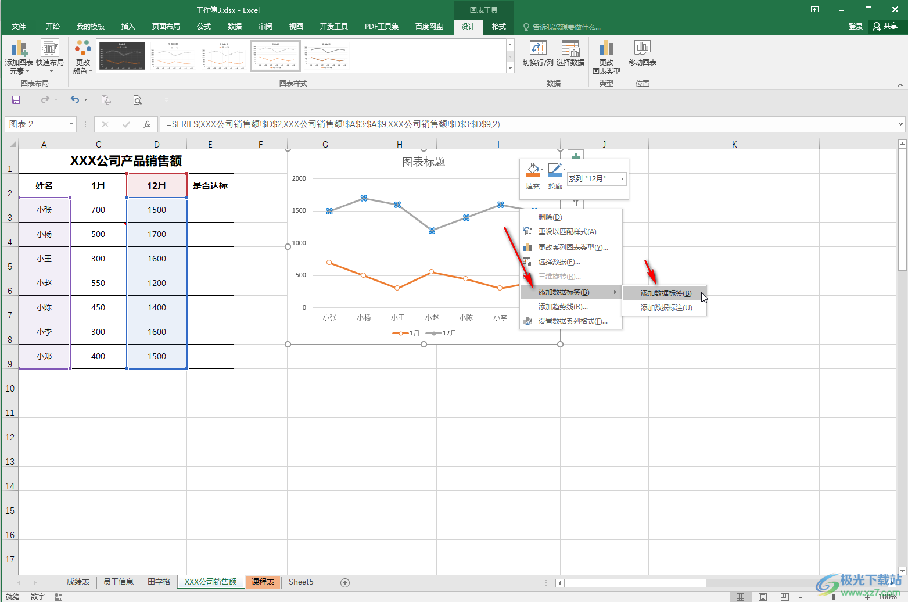
Task: Expand the formula bar
Action: 901,124
